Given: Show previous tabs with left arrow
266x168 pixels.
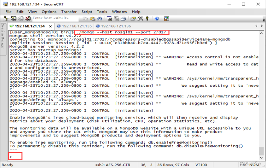Looking at the screenshot, I should [x=256, y=26].
